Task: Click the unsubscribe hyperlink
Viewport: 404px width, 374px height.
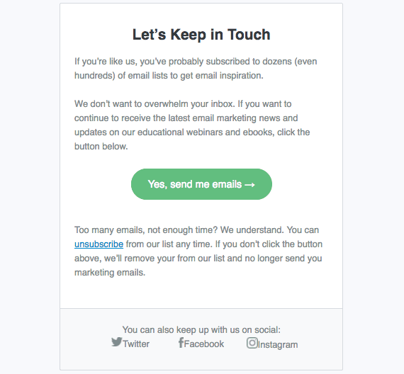Action: pos(99,244)
